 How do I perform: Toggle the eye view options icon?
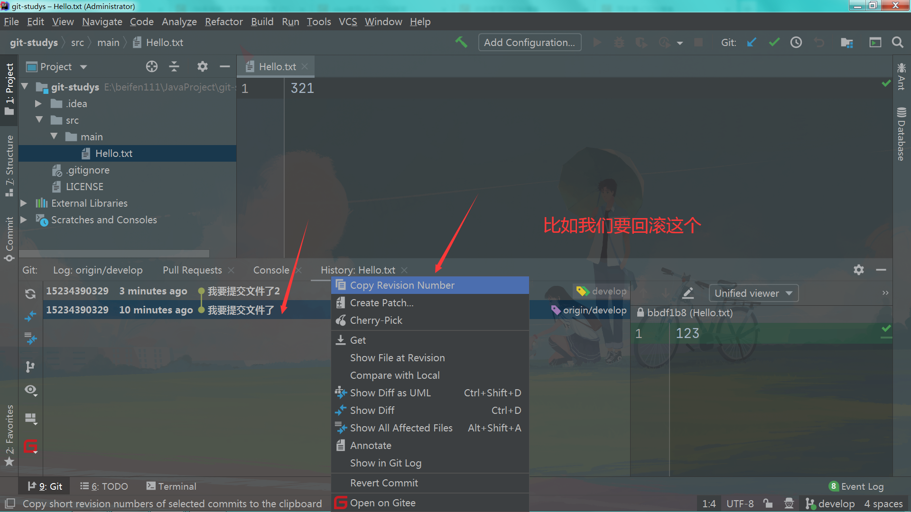(x=31, y=390)
